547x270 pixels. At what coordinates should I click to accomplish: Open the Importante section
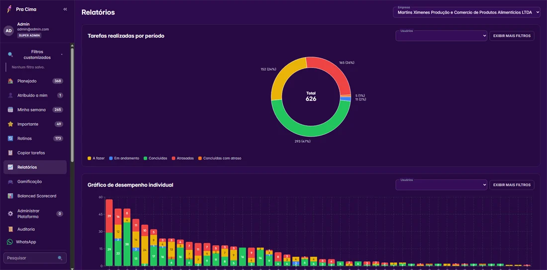point(35,124)
